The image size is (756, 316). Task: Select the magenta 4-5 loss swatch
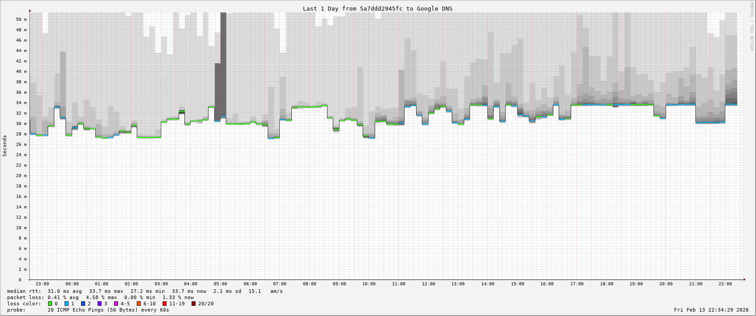[116, 304]
